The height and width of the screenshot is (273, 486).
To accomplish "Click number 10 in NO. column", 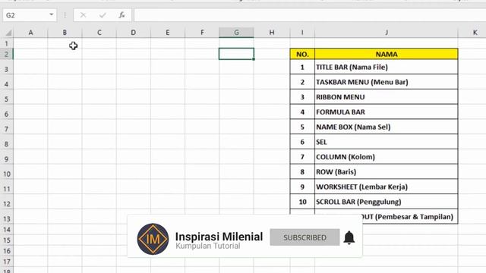I will point(302,202).
